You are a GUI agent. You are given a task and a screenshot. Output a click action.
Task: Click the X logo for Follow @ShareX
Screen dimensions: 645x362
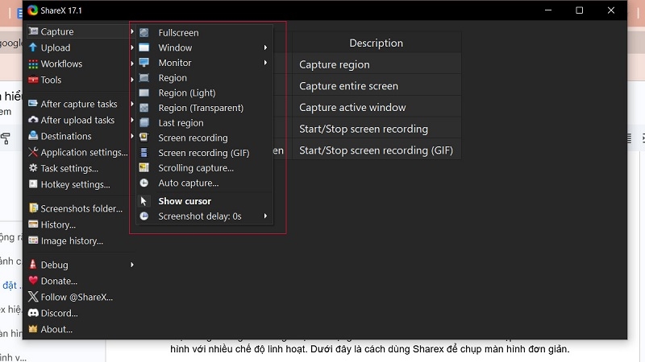tap(33, 297)
